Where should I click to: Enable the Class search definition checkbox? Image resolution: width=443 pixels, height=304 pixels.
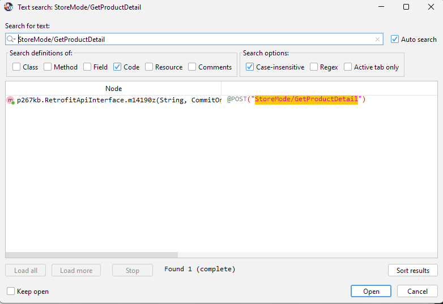(16, 67)
